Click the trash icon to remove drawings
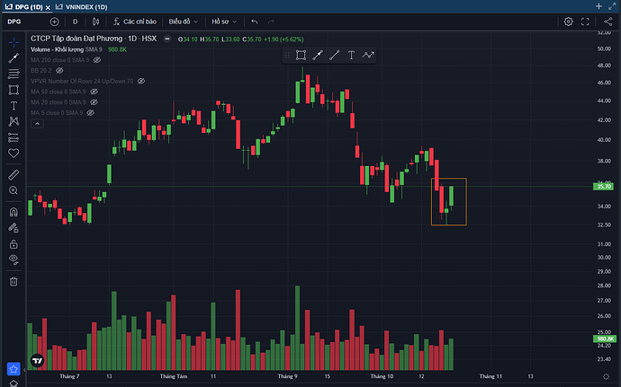621x387 pixels. click(x=13, y=281)
